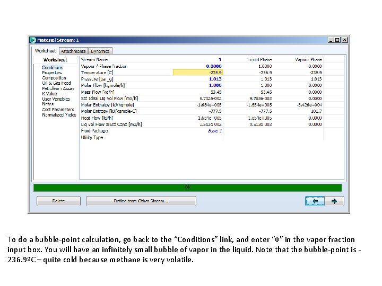382x286 pixels.
Task: Open K Value page
Action: click(x=49, y=94)
